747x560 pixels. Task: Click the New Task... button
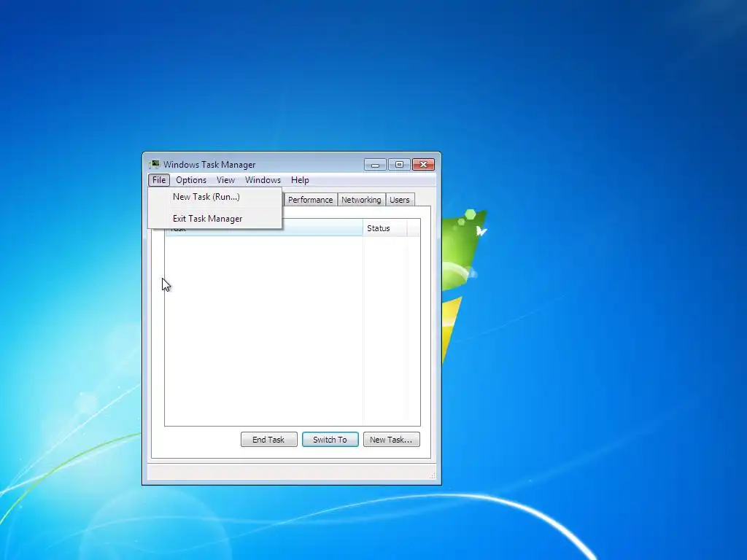(x=391, y=440)
